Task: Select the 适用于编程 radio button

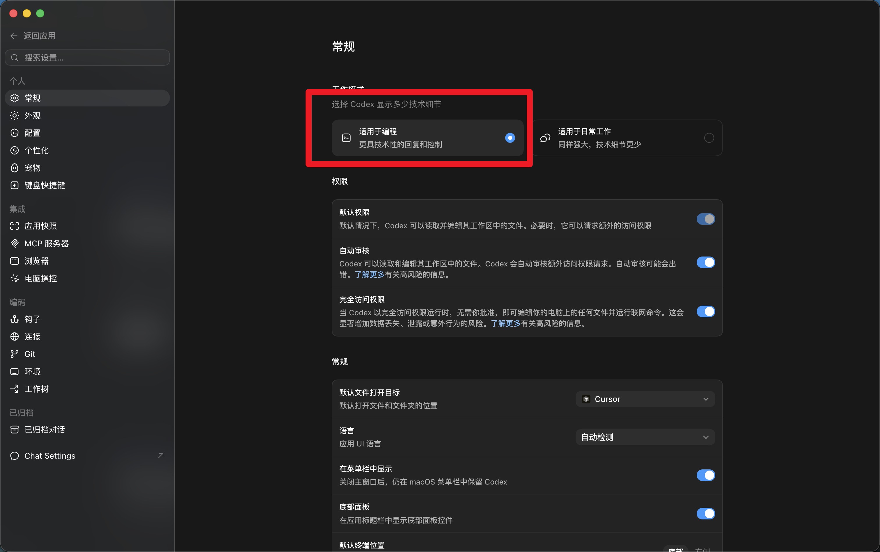Action: pos(510,138)
